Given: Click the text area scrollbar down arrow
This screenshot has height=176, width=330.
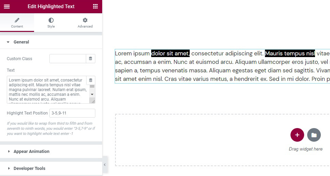Looking at the screenshot, I should pos(92,94).
